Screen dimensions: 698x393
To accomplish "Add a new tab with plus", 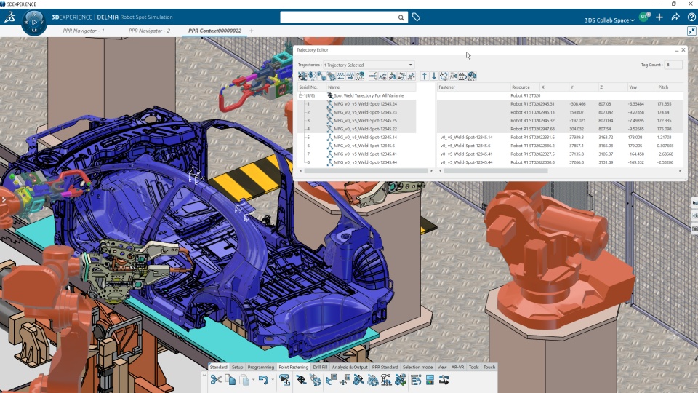I will [252, 31].
